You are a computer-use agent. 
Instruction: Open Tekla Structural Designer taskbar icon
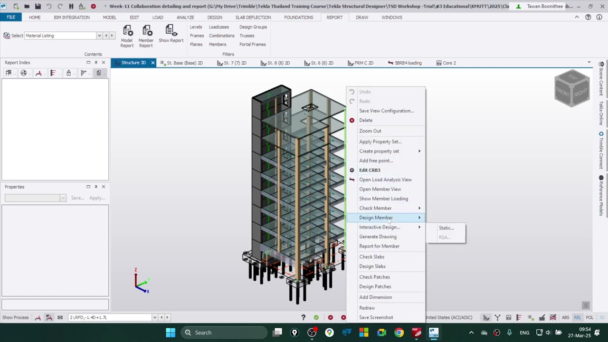point(434,332)
